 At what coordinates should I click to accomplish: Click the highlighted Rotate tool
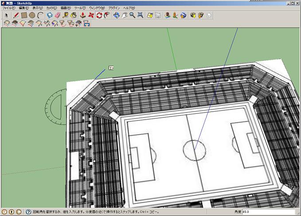click(99, 15)
